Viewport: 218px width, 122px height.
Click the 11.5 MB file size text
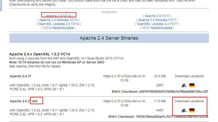(160, 101)
